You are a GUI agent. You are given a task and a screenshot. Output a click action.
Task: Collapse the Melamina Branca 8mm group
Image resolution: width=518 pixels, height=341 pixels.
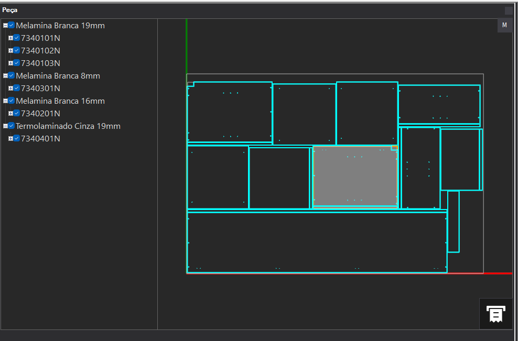coord(5,75)
